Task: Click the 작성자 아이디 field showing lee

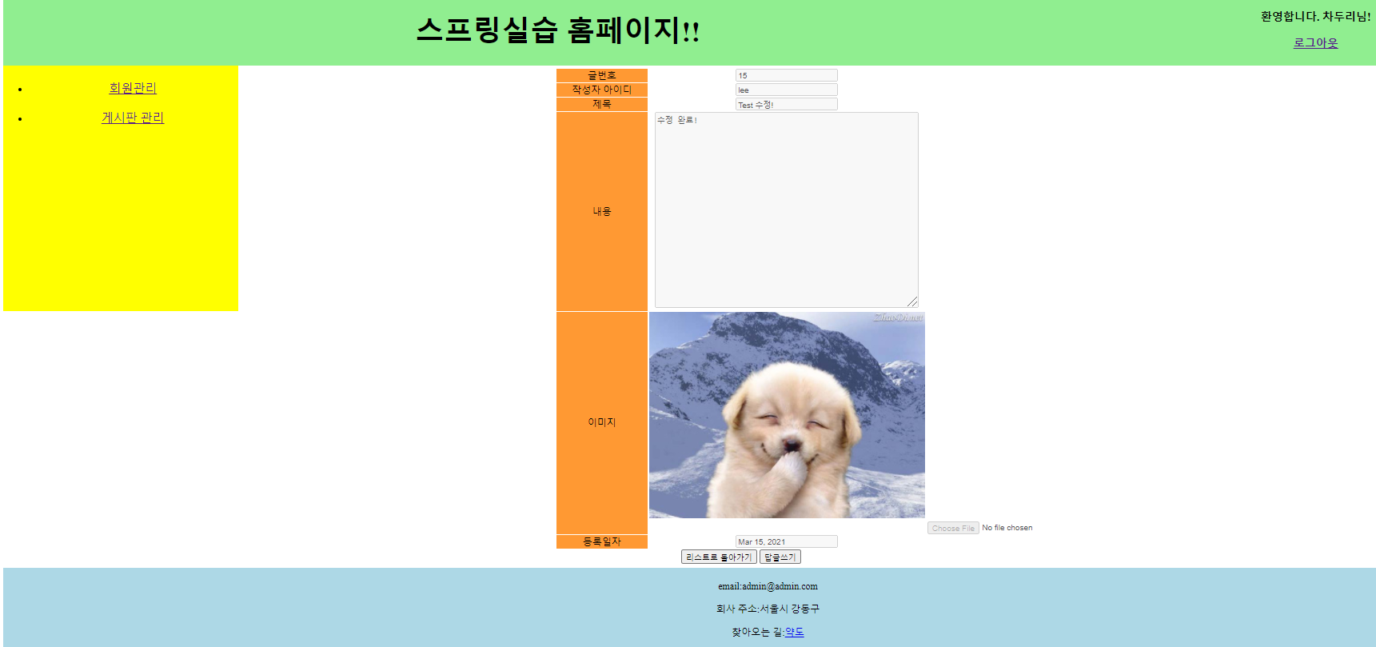Action: pos(786,90)
